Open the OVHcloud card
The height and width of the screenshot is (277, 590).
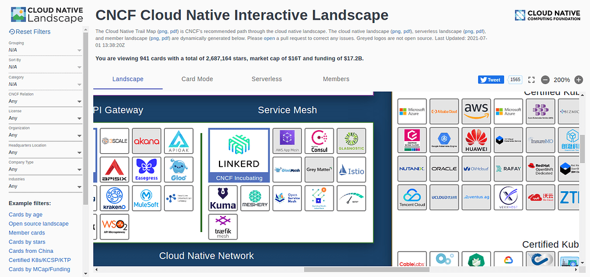[x=476, y=168]
